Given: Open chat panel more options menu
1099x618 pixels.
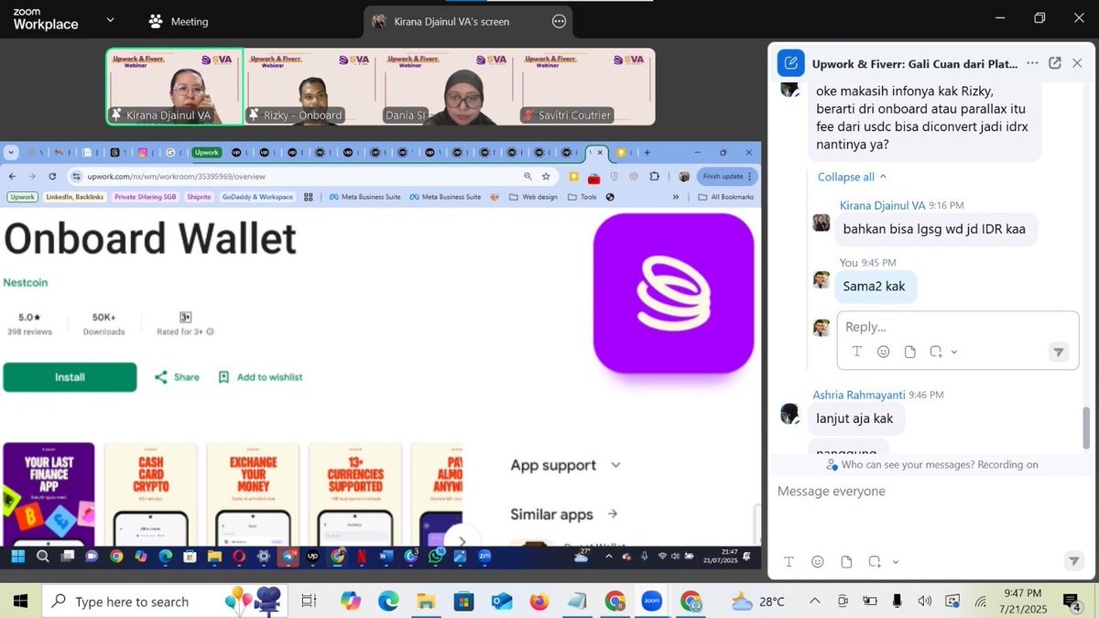Looking at the screenshot, I should [x=1032, y=63].
